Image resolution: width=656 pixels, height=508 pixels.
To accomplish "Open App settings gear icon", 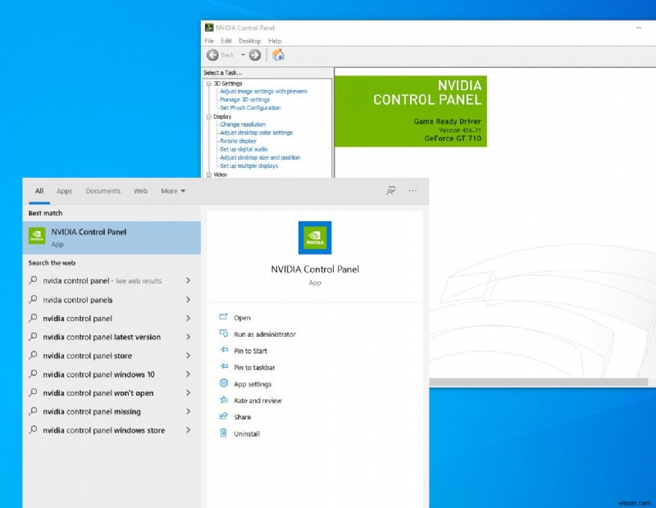I will tap(221, 382).
